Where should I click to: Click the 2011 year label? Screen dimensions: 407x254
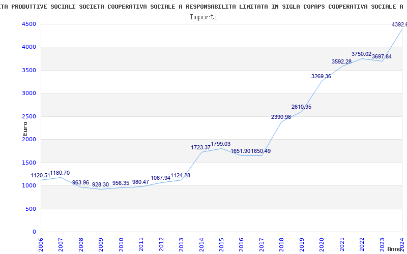[141, 245]
